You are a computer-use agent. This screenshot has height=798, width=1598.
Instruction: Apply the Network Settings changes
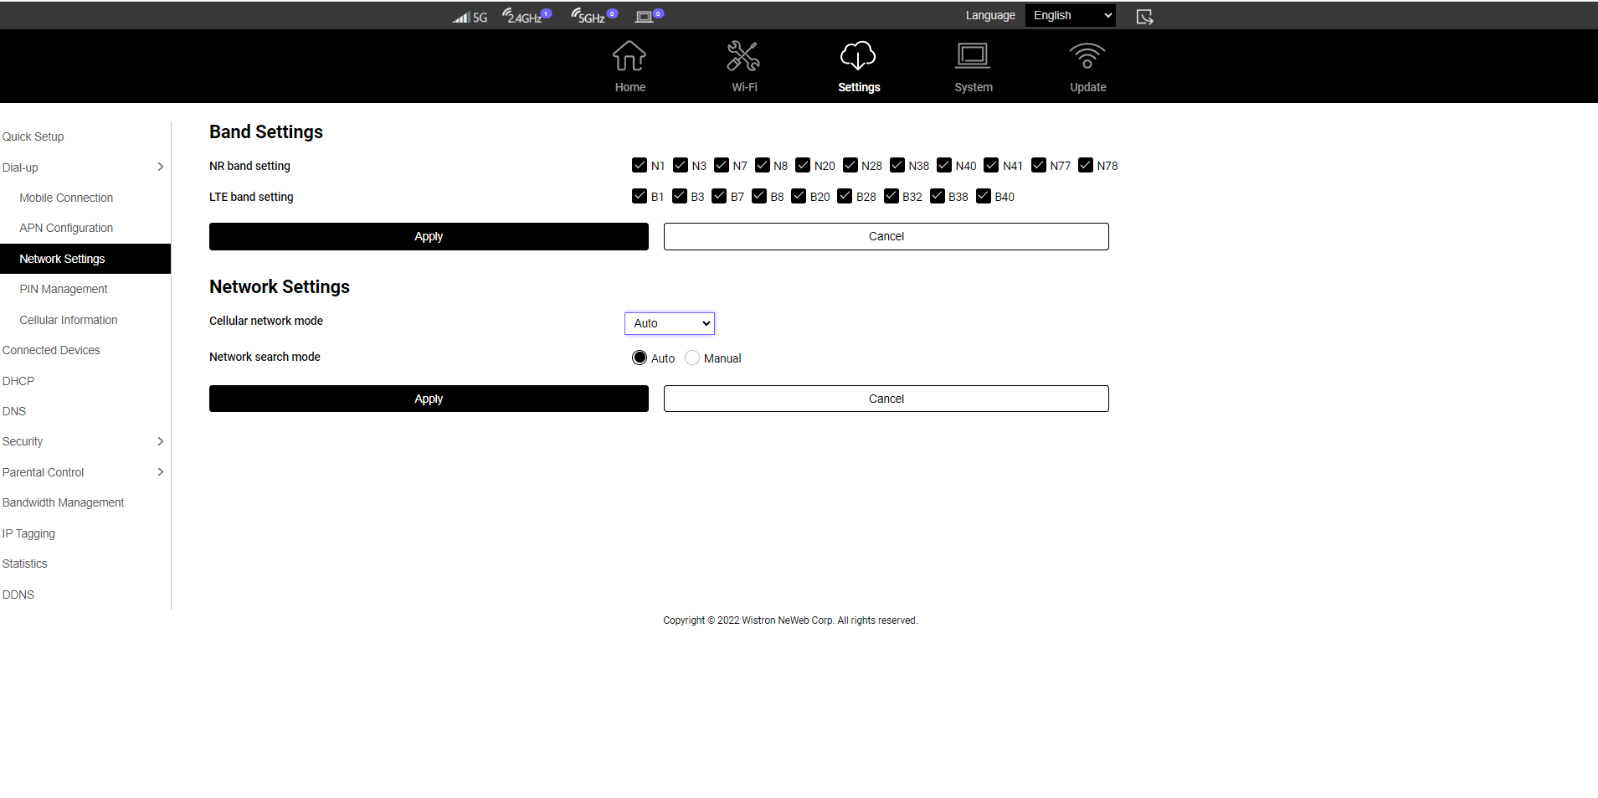pos(429,399)
